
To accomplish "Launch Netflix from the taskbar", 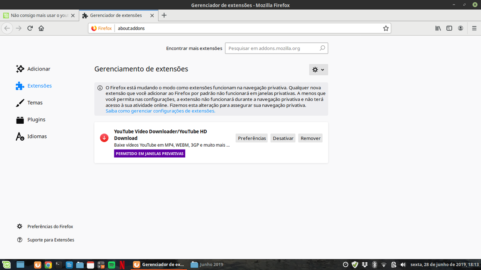I will 122,265.
